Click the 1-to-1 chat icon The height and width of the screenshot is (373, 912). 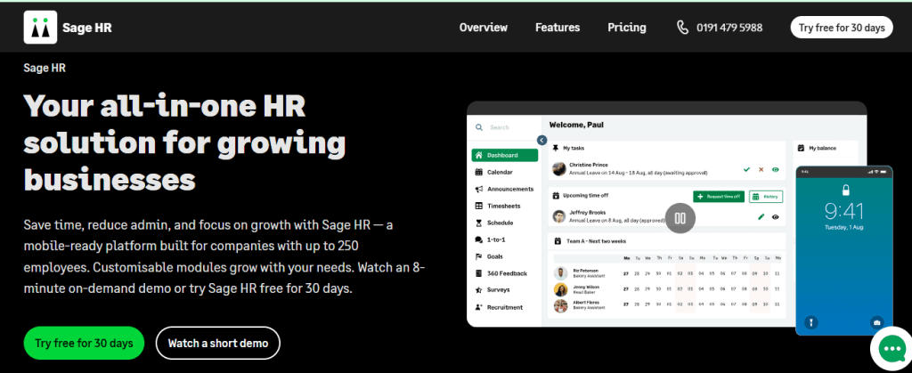[479, 239]
